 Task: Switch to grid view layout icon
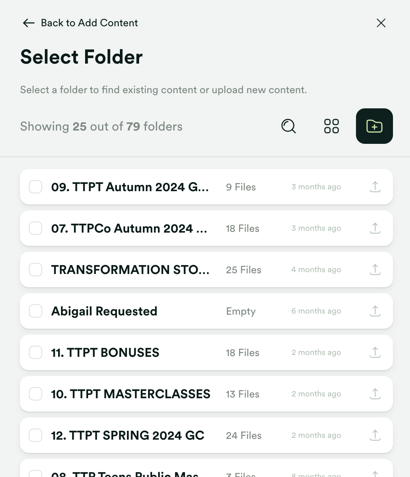point(331,126)
